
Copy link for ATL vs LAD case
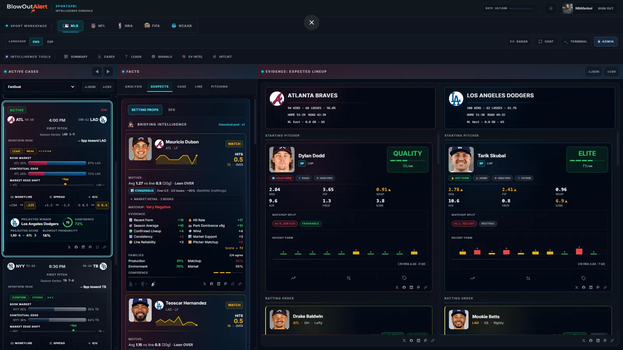tap(104, 247)
